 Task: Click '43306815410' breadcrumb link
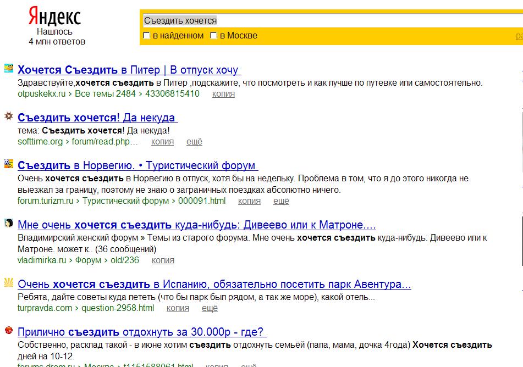pos(172,93)
